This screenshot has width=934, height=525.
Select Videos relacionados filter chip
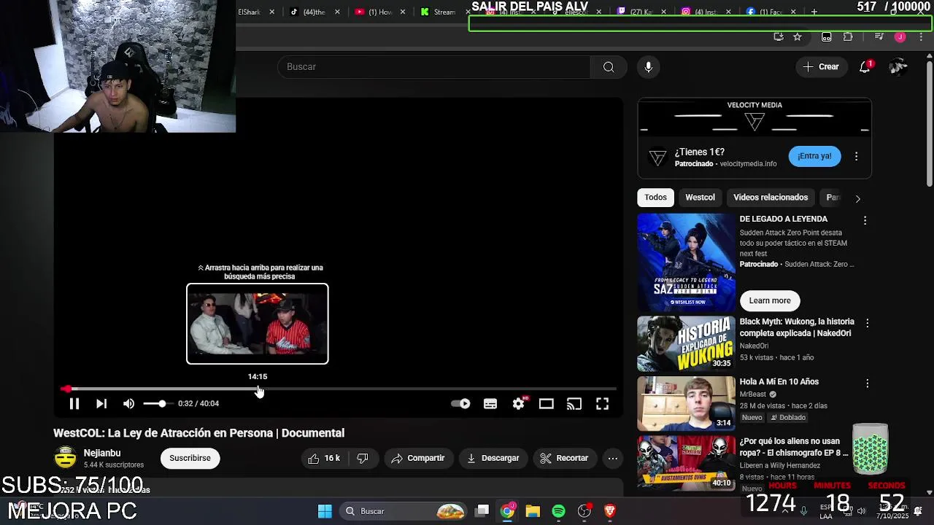pos(771,198)
